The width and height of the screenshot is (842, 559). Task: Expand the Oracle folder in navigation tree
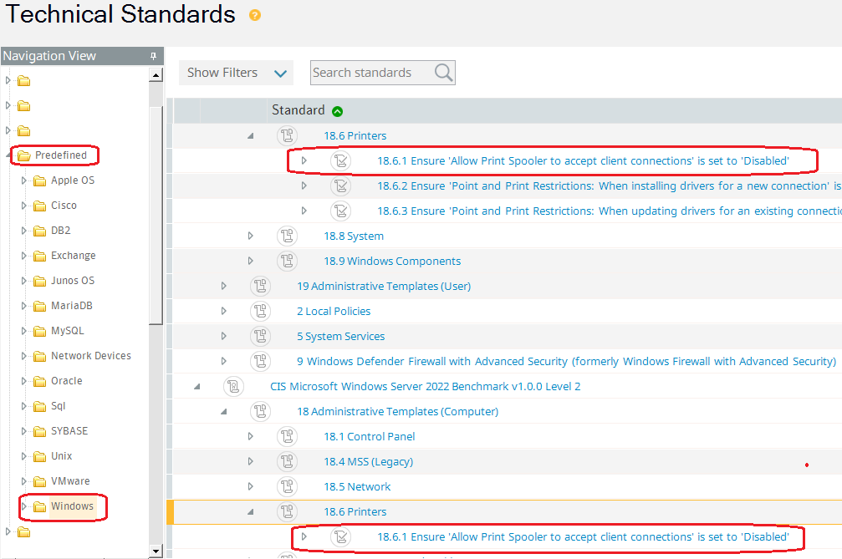(23, 381)
